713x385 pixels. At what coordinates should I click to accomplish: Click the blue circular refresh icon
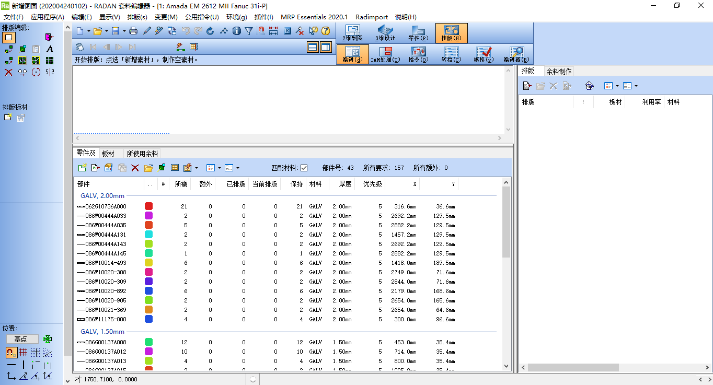click(210, 31)
